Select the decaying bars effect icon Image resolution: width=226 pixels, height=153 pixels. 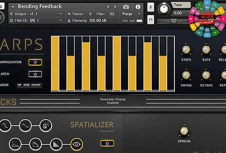pos(56,144)
